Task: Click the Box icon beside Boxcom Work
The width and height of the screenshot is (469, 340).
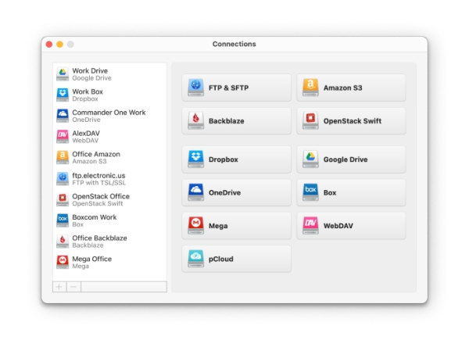Action: (63, 220)
